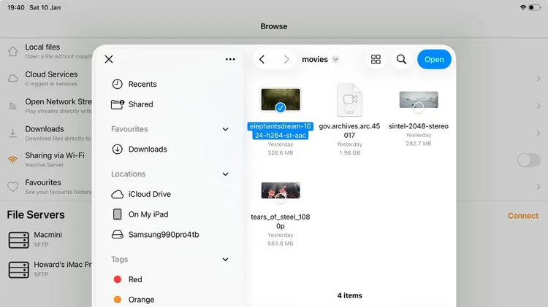This screenshot has height=307, width=548.
Task: Expand the movies folder dropdown
Action: (x=335, y=59)
